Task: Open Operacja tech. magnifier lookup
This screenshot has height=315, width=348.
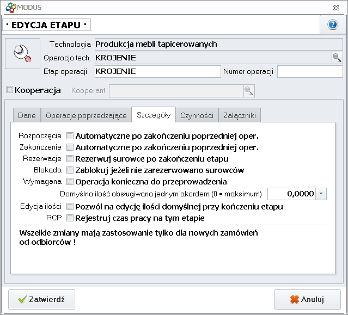Action: pos(337,58)
